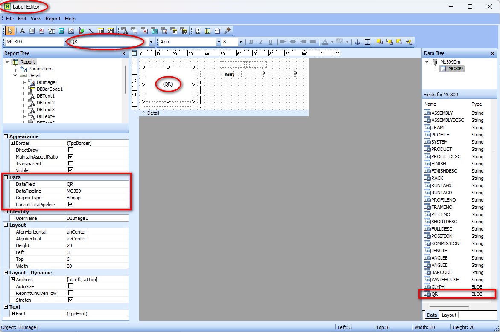The height and width of the screenshot is (332, 500).
Task: Select the DBRichText data component tool
Action: [144, 31]
